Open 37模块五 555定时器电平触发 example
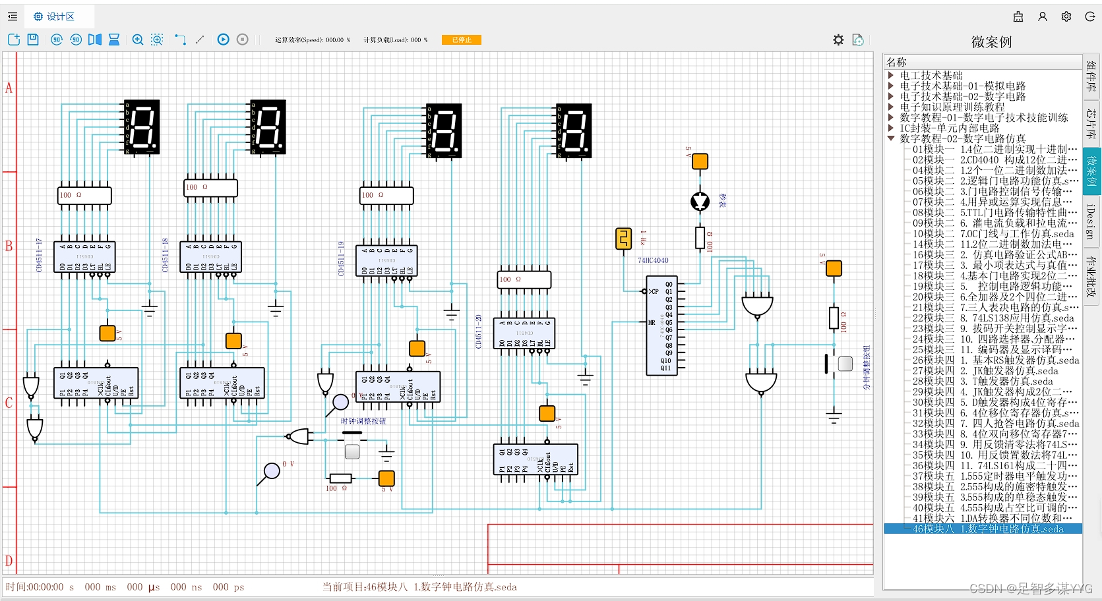Screen dimensions: 1102x601 (995, 476)
